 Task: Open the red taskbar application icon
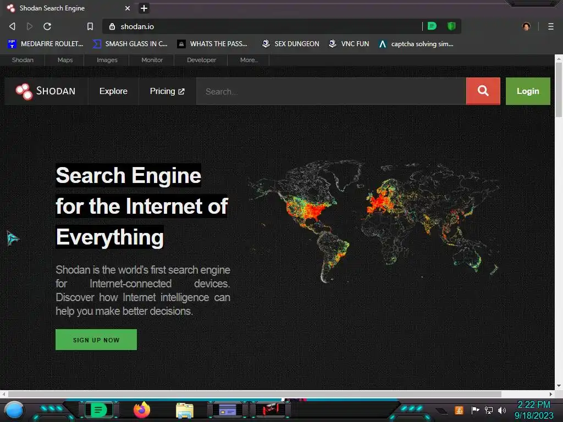(271, 409)
